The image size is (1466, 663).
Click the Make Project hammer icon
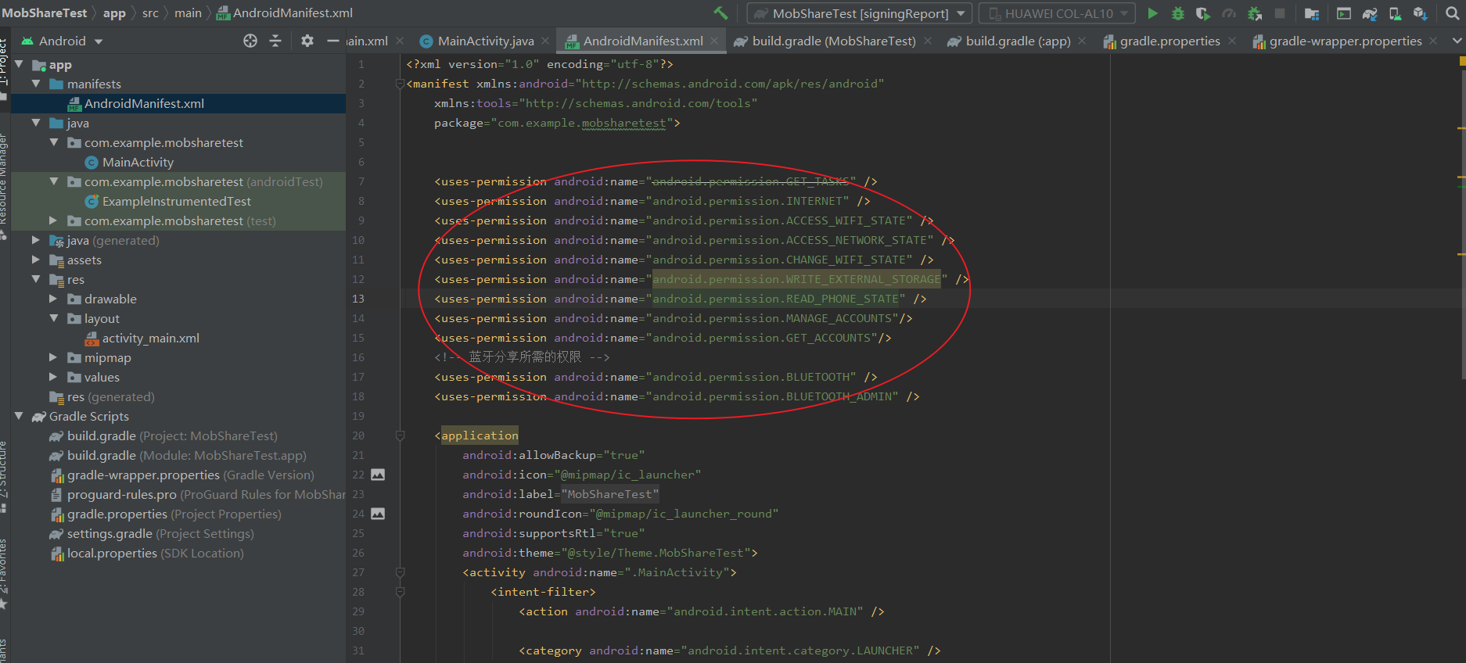click(720, 13)
